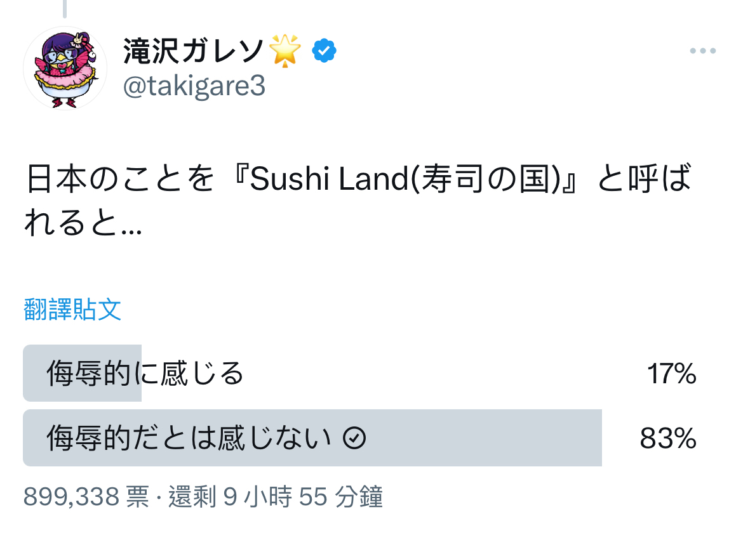Screen dimensions: 743x540
Task: Click the 899,338 票 vote count
Action: tap(86, 497)
